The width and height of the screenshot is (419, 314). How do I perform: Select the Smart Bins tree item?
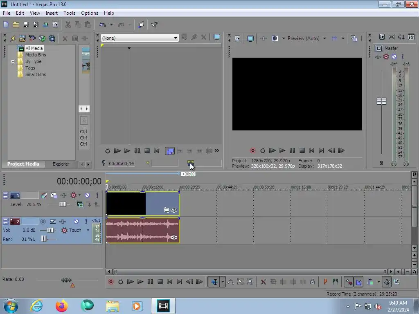coord(36,74)
